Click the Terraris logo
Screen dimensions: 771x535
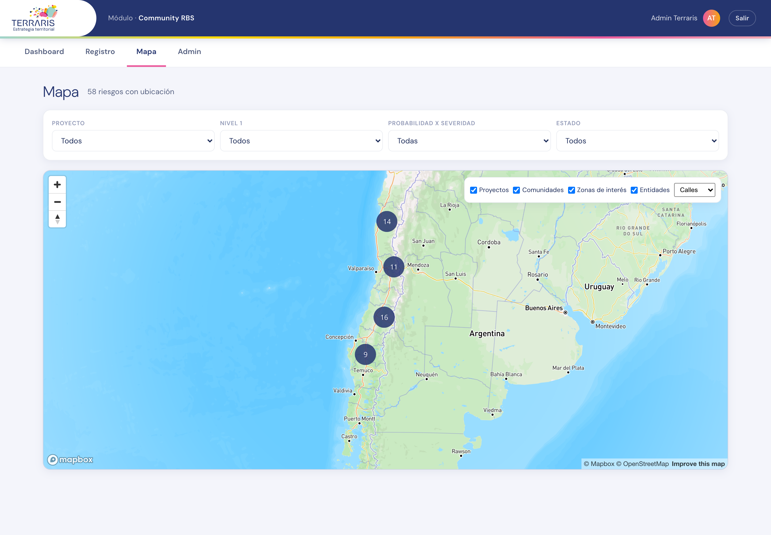click(35, 18)
